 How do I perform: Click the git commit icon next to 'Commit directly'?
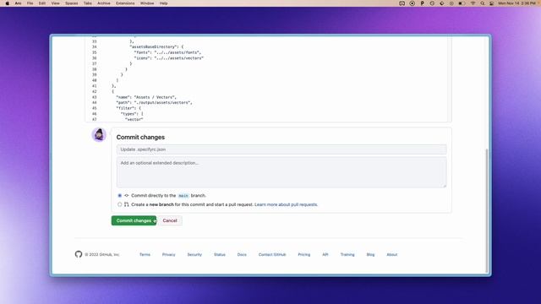click(x=127, y=195)
